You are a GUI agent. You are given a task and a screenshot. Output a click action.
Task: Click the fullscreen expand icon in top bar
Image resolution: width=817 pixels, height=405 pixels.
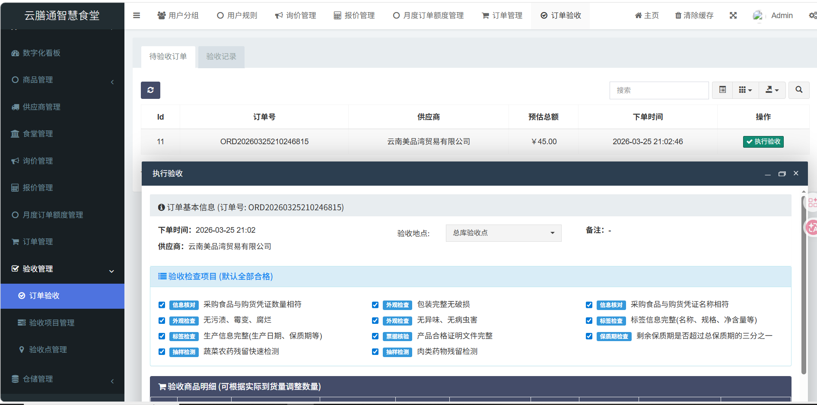point(733,16)
